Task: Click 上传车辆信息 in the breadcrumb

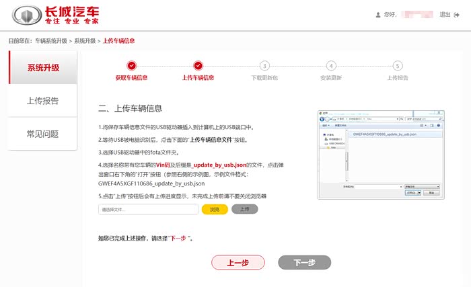Action: point(118,41)
